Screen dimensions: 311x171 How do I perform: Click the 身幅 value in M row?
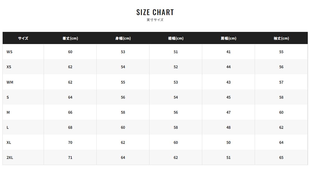click(x=123, y=112)
